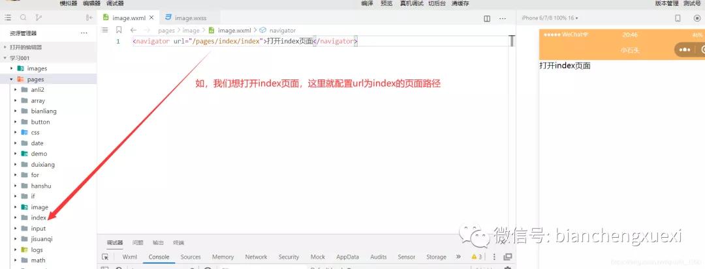The image size is (705, 269).
Task: Open the Audits devtools tab
Action: pyautogui.click(x=379, y=257)
